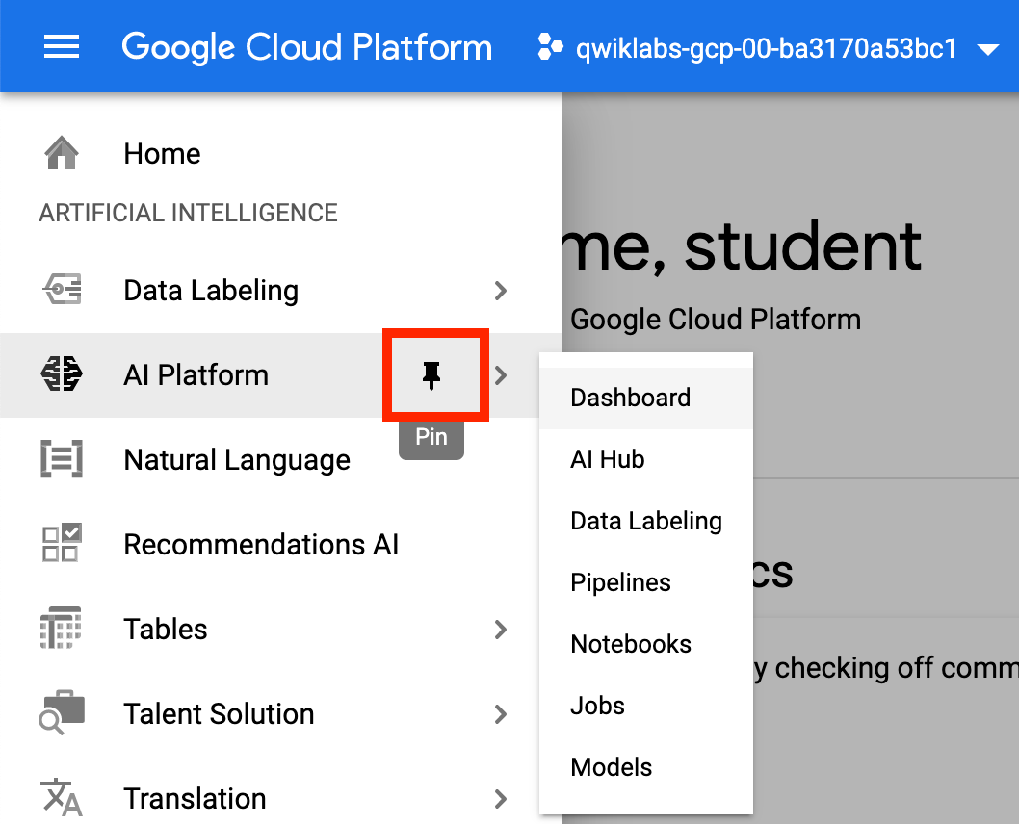Pin AI Platform to the menu
The image size is (1019, 824).
coord(431,376)
